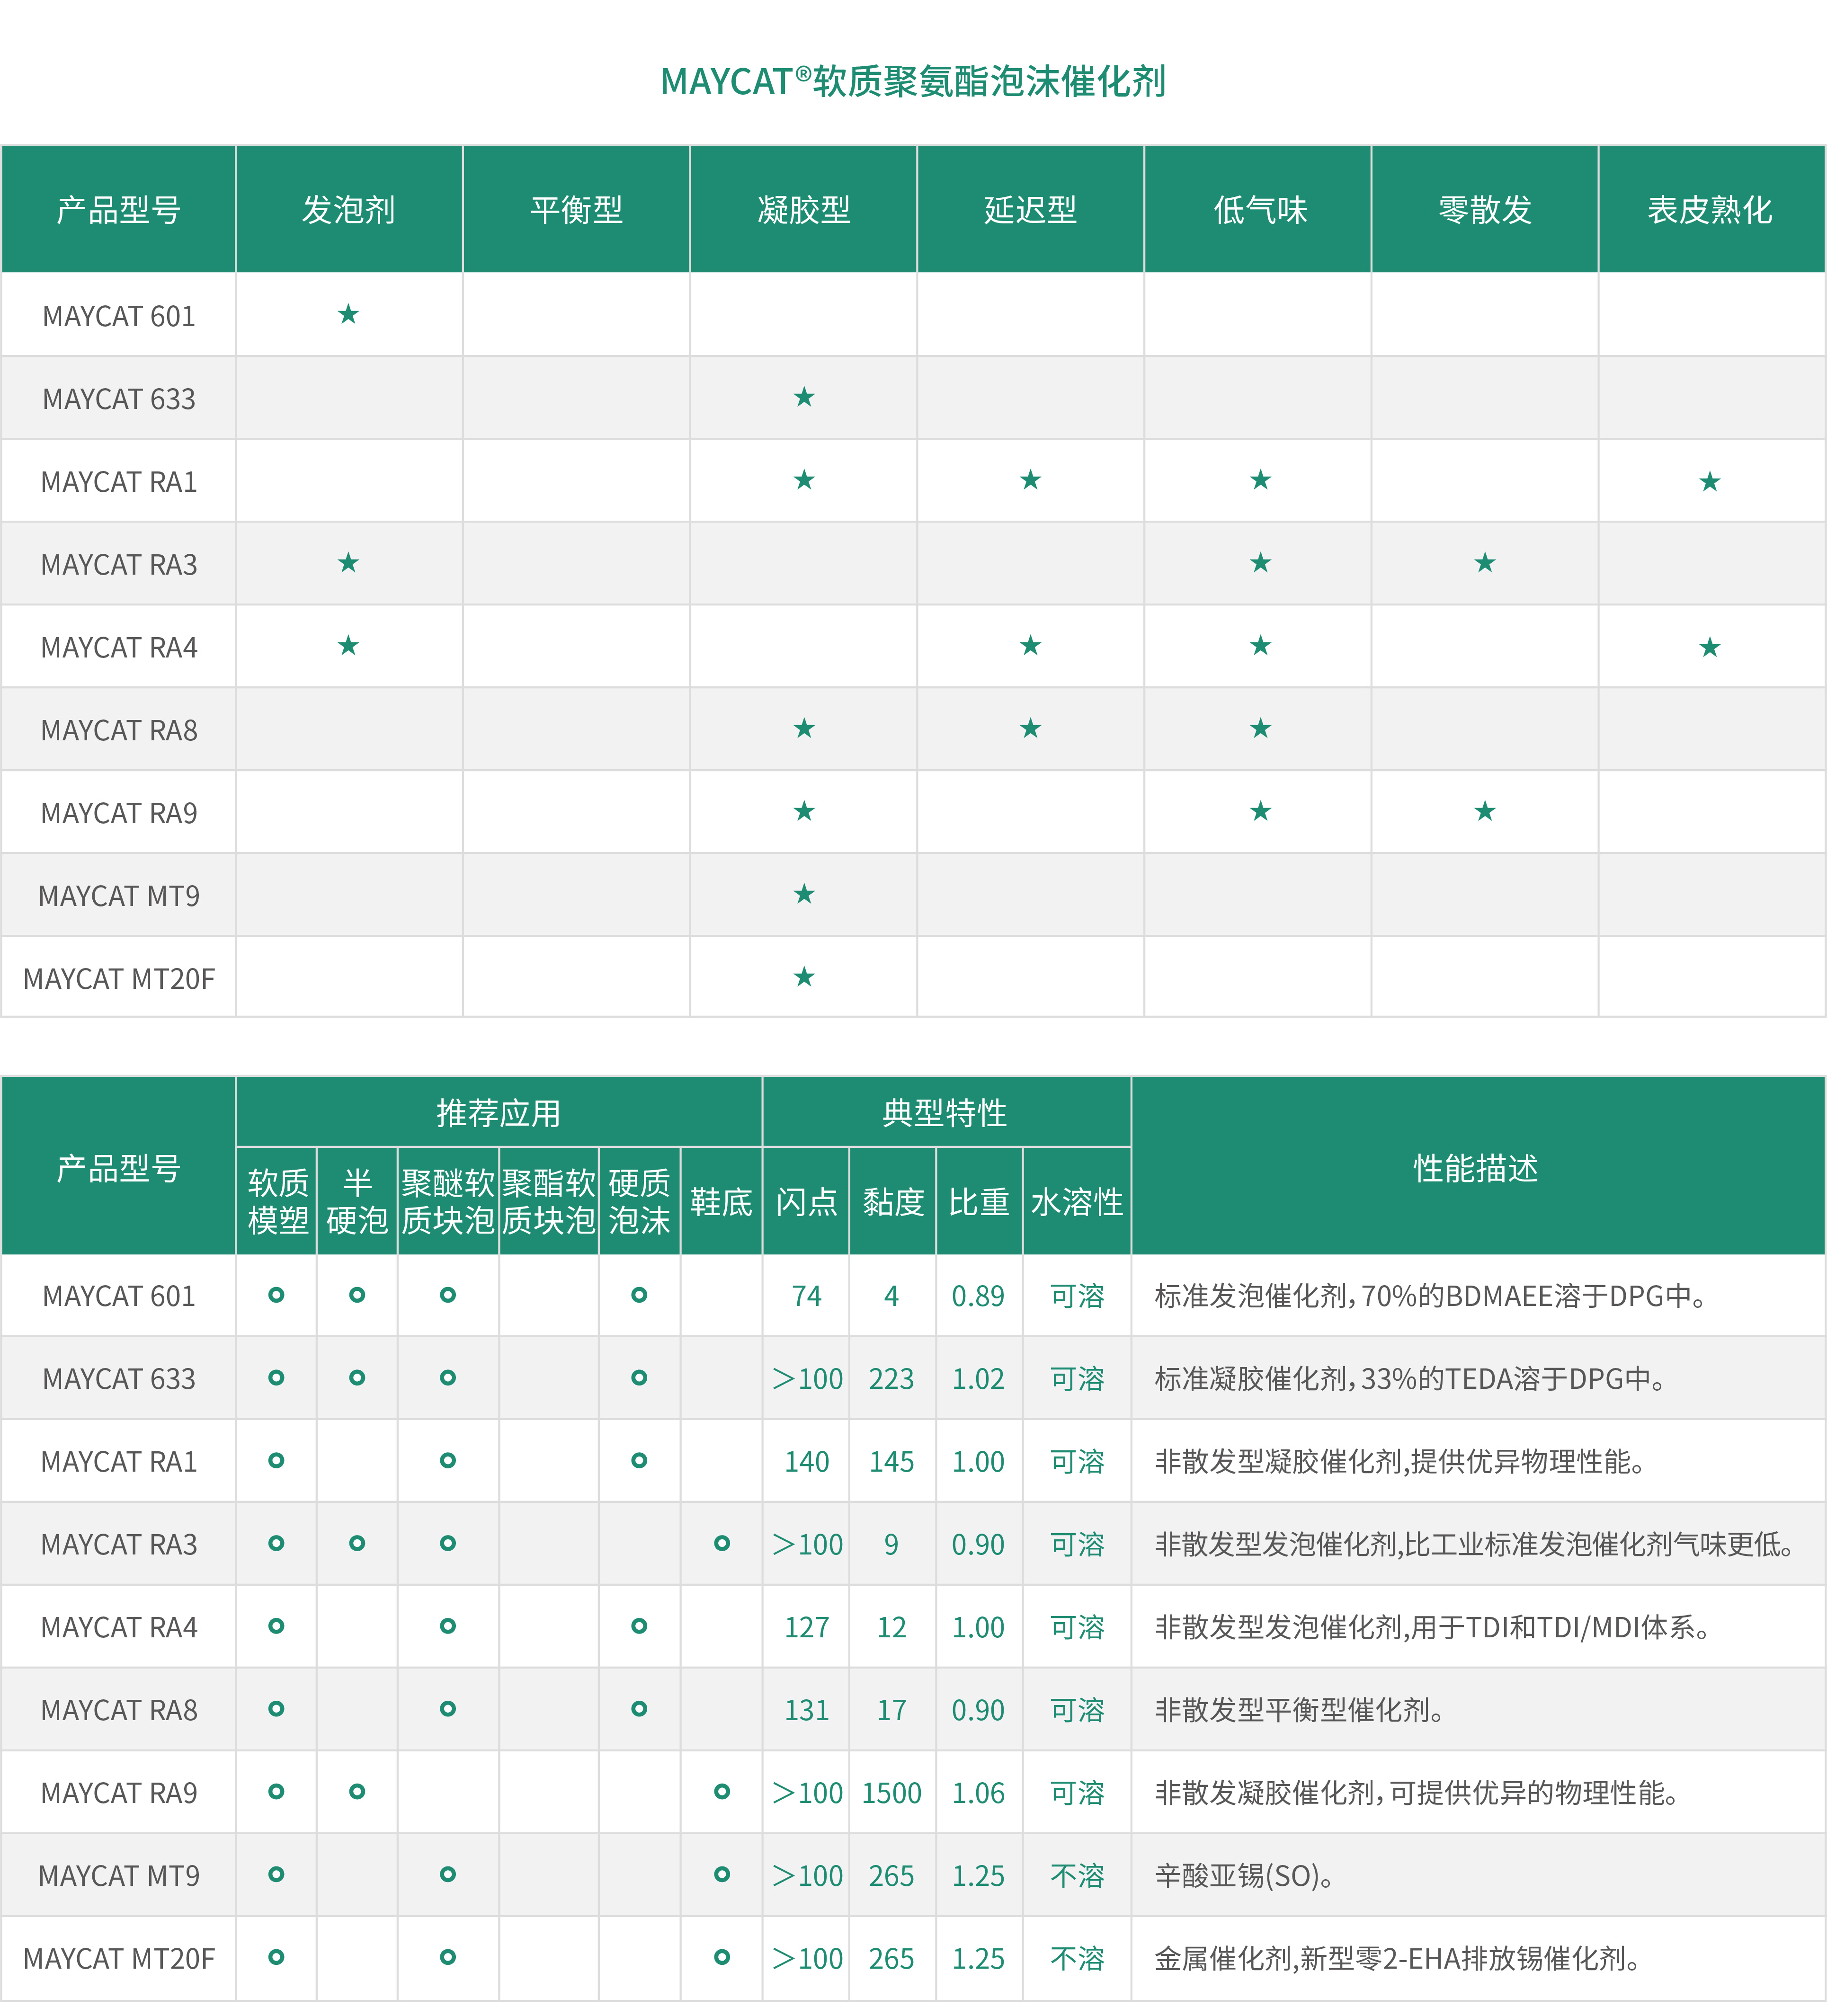Click the 性能描述 column header
1827x2016 pixels.
click(1476, 1167)
